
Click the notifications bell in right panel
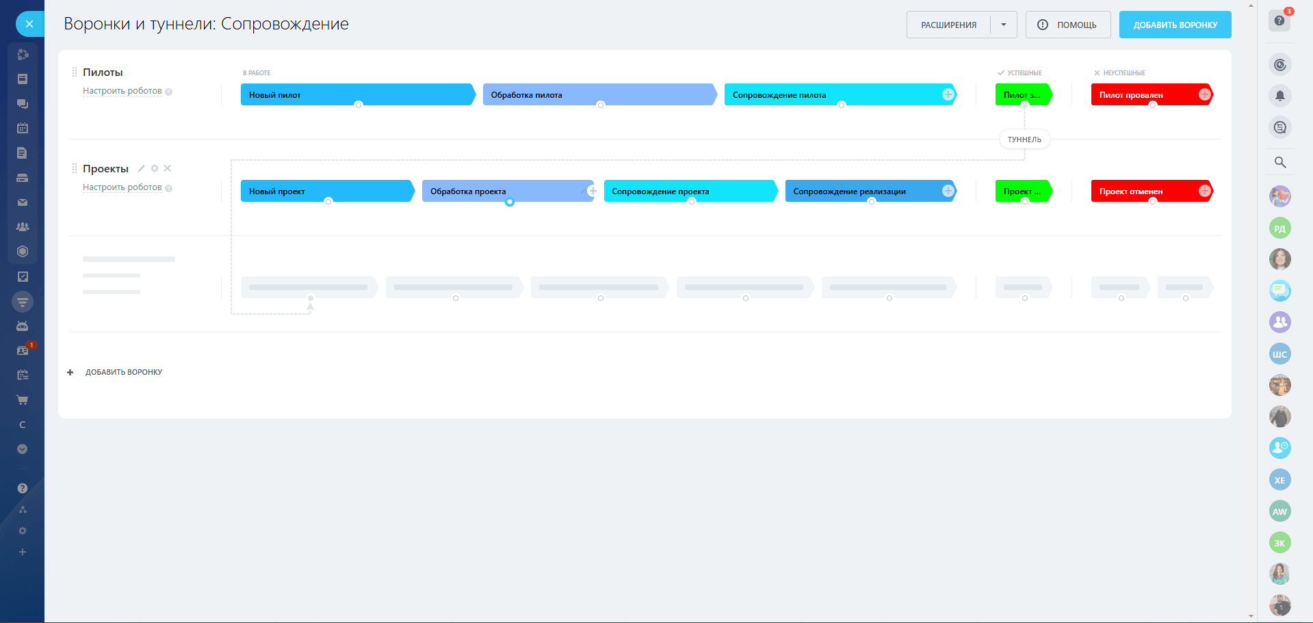click(x=1279, y=96)
